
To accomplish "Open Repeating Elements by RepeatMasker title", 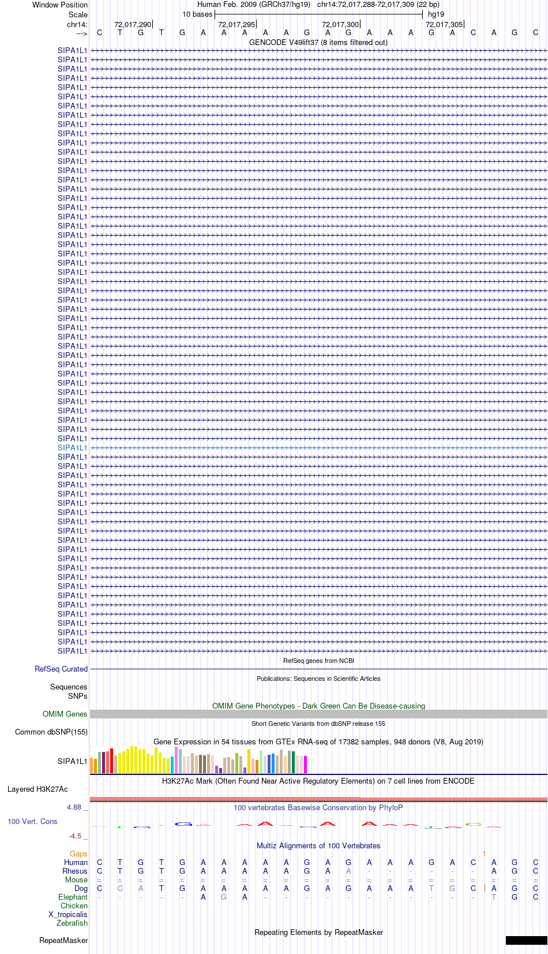I will [318, 932].
